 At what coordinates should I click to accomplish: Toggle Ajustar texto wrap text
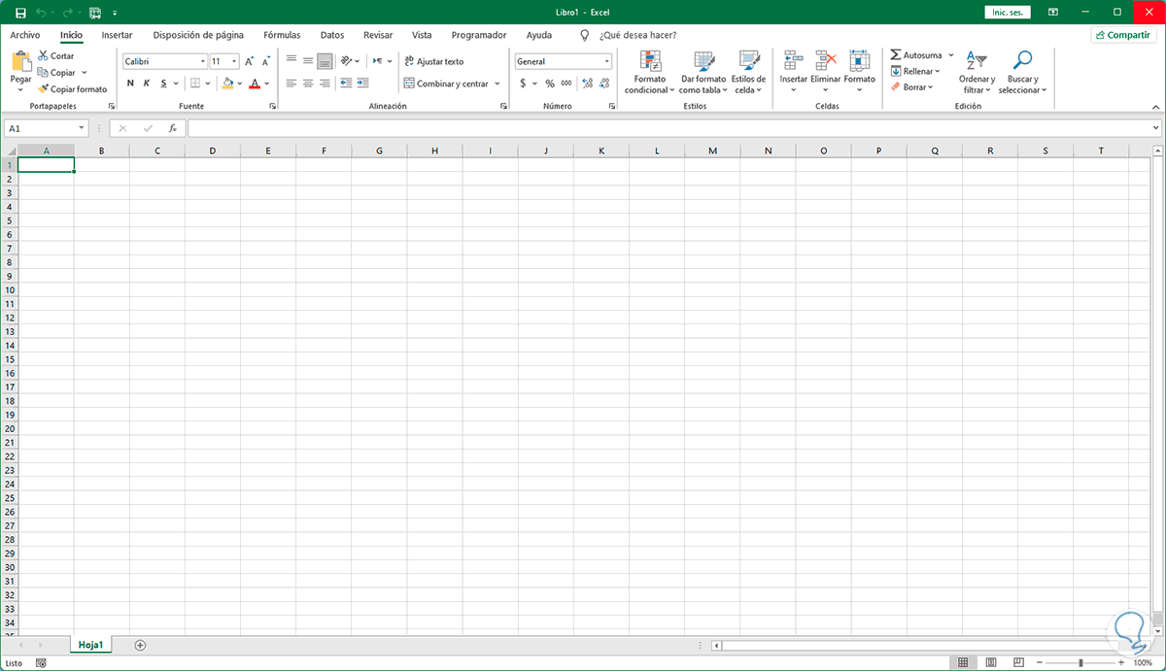click(x=434, y=61)
